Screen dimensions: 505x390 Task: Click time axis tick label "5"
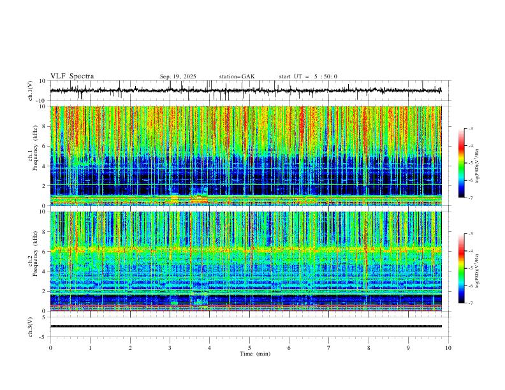click(249, 348)
